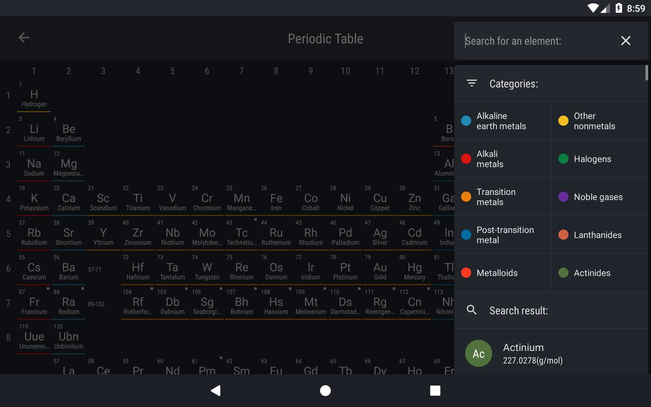The height and width of the screenshot is (407, 651).
Task: Open the Hydrogen element cell
Action: pos(34,97)
